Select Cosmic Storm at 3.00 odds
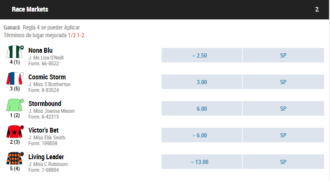Image resolution: width=330 pixels, height=181 pixels. [x=202, y=82]
